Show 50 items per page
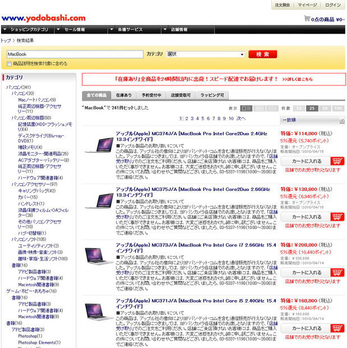Viewport: 347px width, 348px height. (x=325, y=108)
